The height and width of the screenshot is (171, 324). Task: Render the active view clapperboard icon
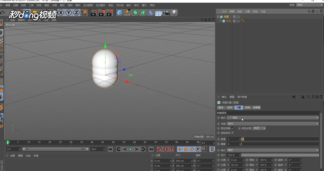coord(93,13)
